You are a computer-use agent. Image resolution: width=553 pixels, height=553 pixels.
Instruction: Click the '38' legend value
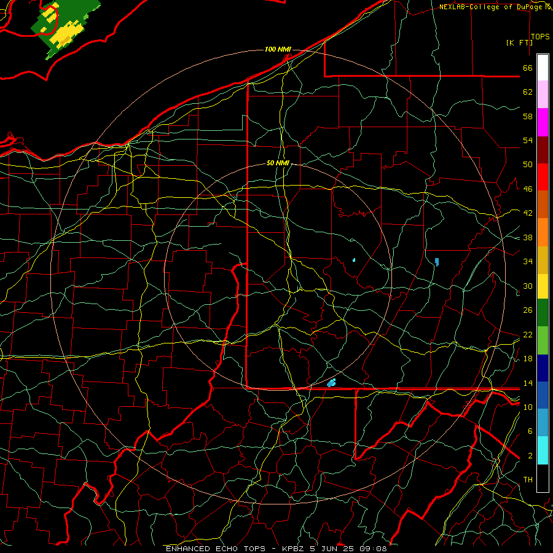click(528, 237)
